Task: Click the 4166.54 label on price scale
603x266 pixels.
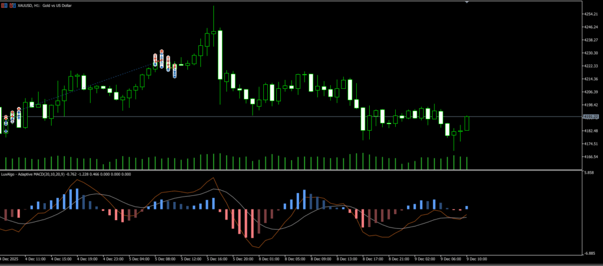Action: click(590, 157)
